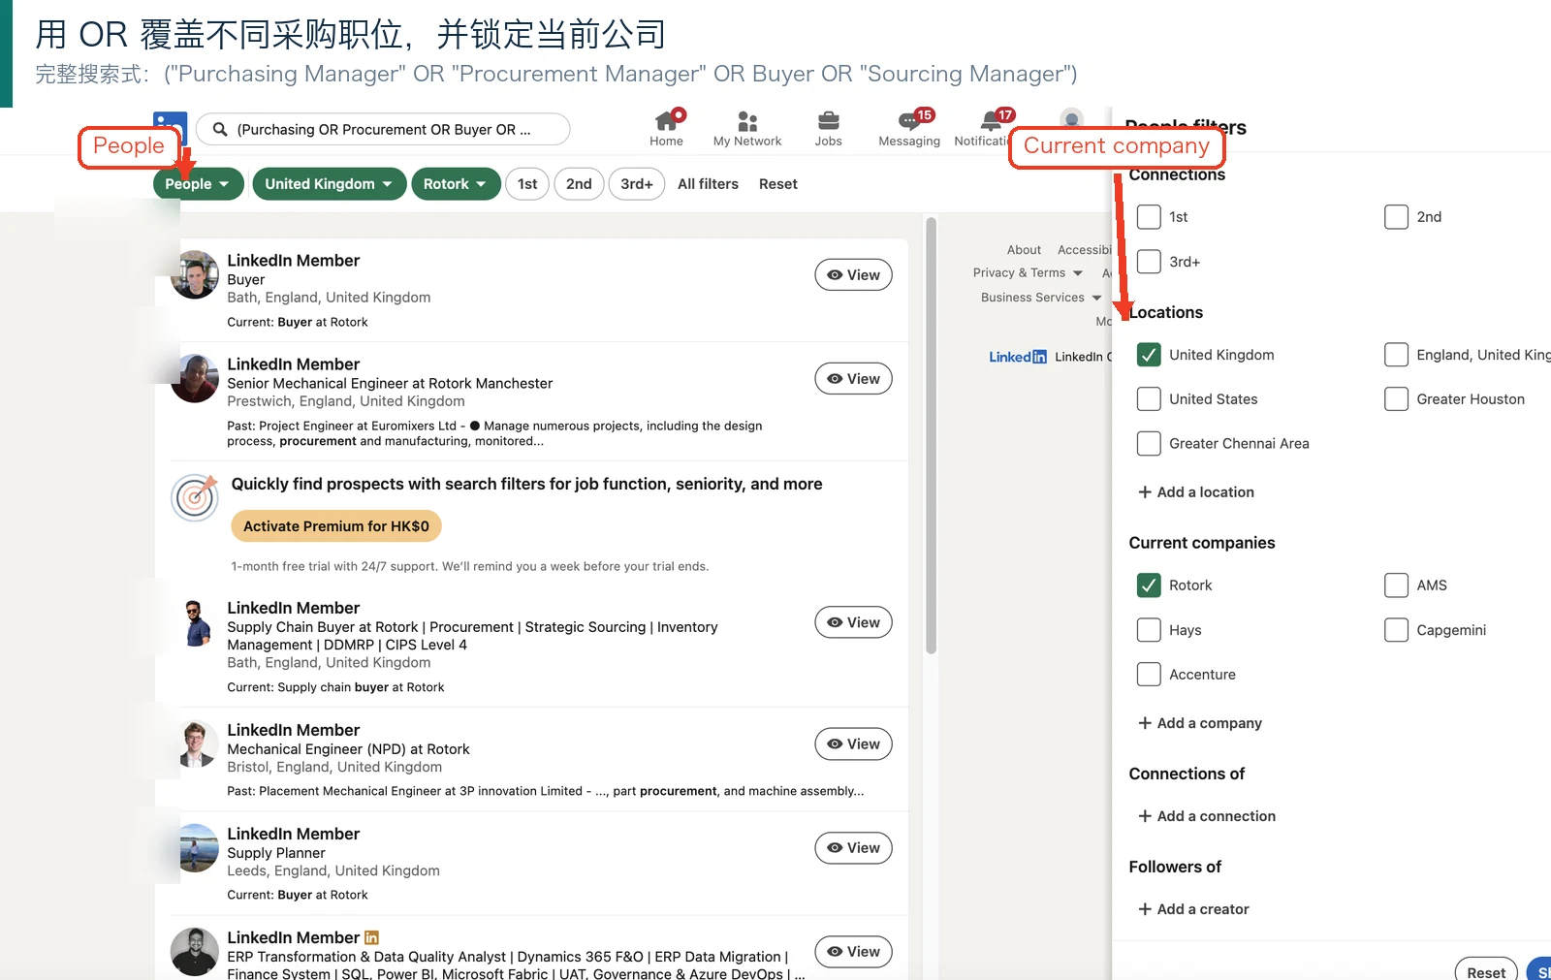Open the Rotork filter dropdown

coord(456,184)
